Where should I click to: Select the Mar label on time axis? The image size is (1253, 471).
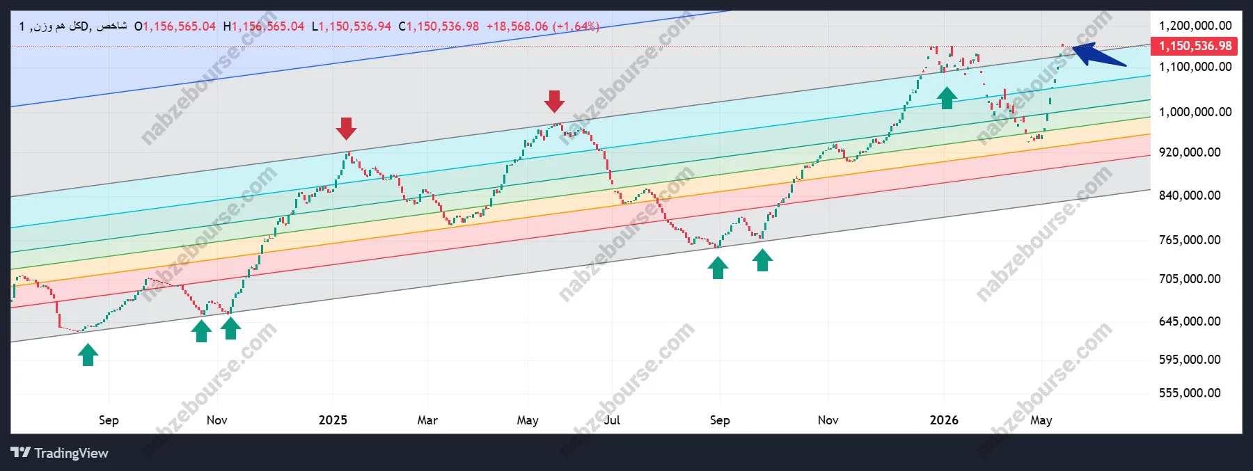click(427, 420)
